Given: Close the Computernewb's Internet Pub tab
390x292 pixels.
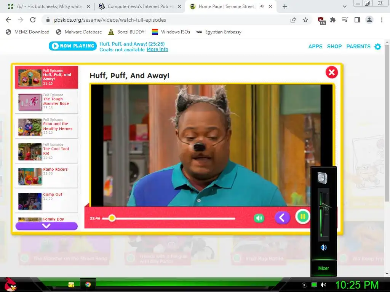Looking at the screenshot, I should 179,7.
